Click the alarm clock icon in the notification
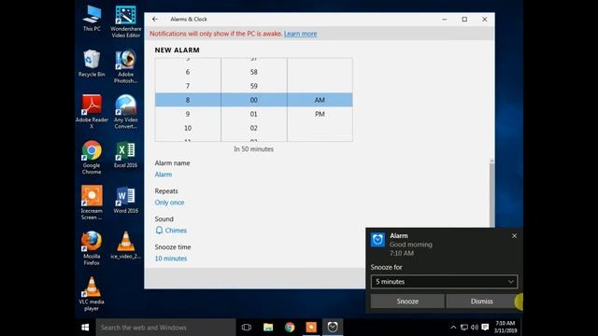Image resolution: width=598 pixels, height=336 pixels. 377,240
